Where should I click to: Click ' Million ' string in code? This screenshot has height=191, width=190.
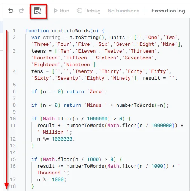click(53, 132)
